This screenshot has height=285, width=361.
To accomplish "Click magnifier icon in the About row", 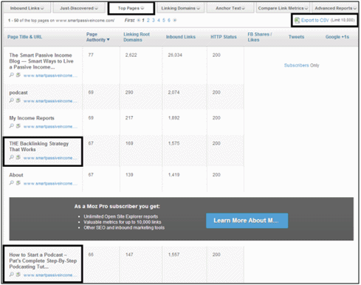I will pos(12,183).
